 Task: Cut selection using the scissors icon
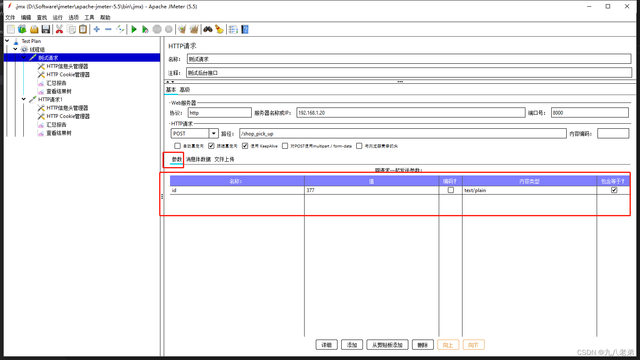tap(60, 29)
